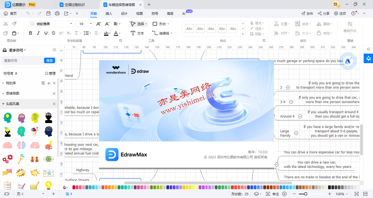Select the Format Painter brush icon
This screenshot has height=198, width=373.
click(x=14, y=24)
